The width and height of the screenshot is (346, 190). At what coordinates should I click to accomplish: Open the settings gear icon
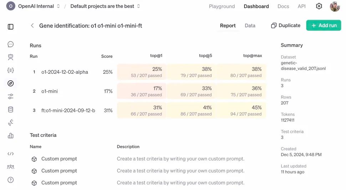tap(319, 6)
